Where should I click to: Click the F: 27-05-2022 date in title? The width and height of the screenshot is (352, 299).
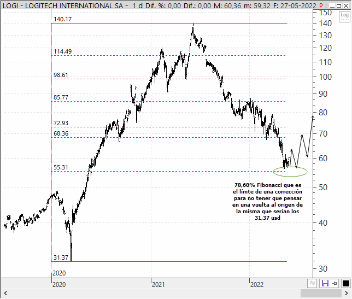[x=295, y=6]
